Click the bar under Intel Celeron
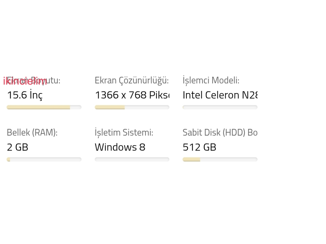Viewport: 326px width, 244px height. pos(220,107)
